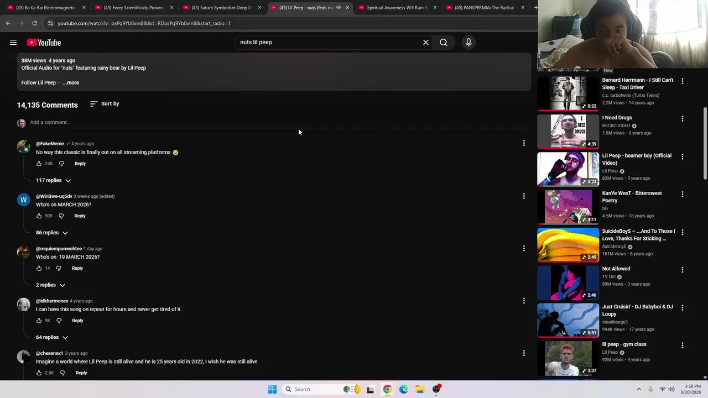Open more options for Bittersweet Poetry video
708x398 pixels.
[683, 194]
